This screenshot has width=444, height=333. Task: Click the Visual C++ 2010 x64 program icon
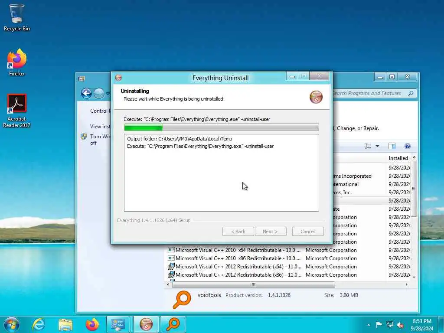coord(171,250)
